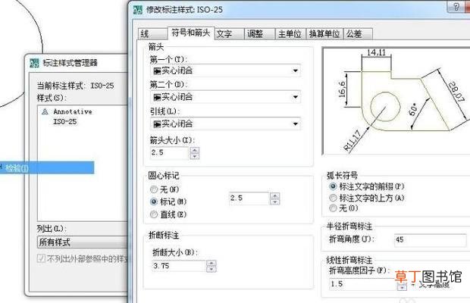The image size is (470, 303).
Task: Click the 标注样式管理器 window title icon
Action: tap(34, 63)
